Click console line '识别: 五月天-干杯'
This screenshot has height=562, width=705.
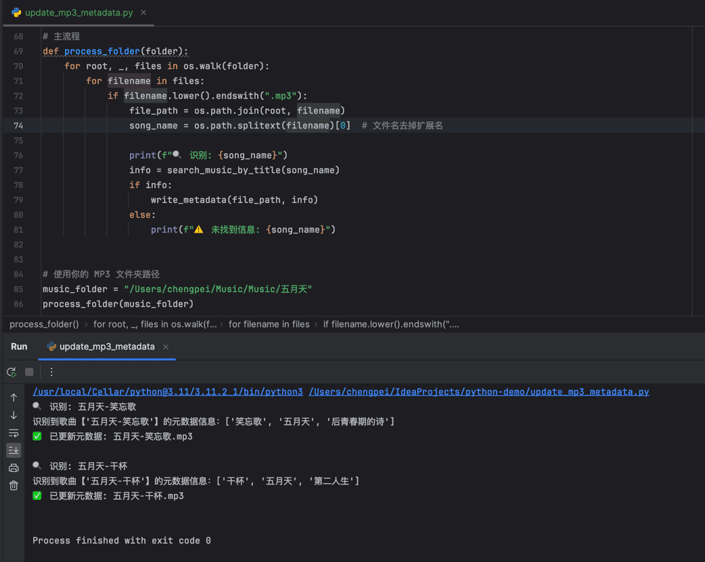tap(88, 466)
